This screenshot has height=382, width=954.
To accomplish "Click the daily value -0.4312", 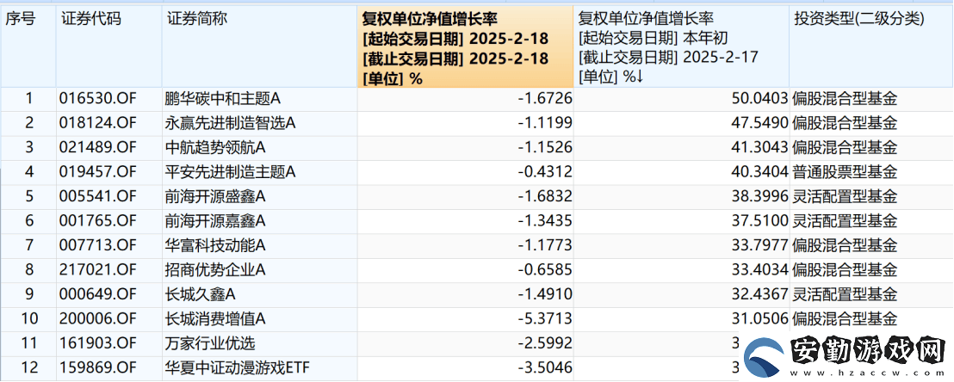I will pyautogui.click(x=545, y=173).
